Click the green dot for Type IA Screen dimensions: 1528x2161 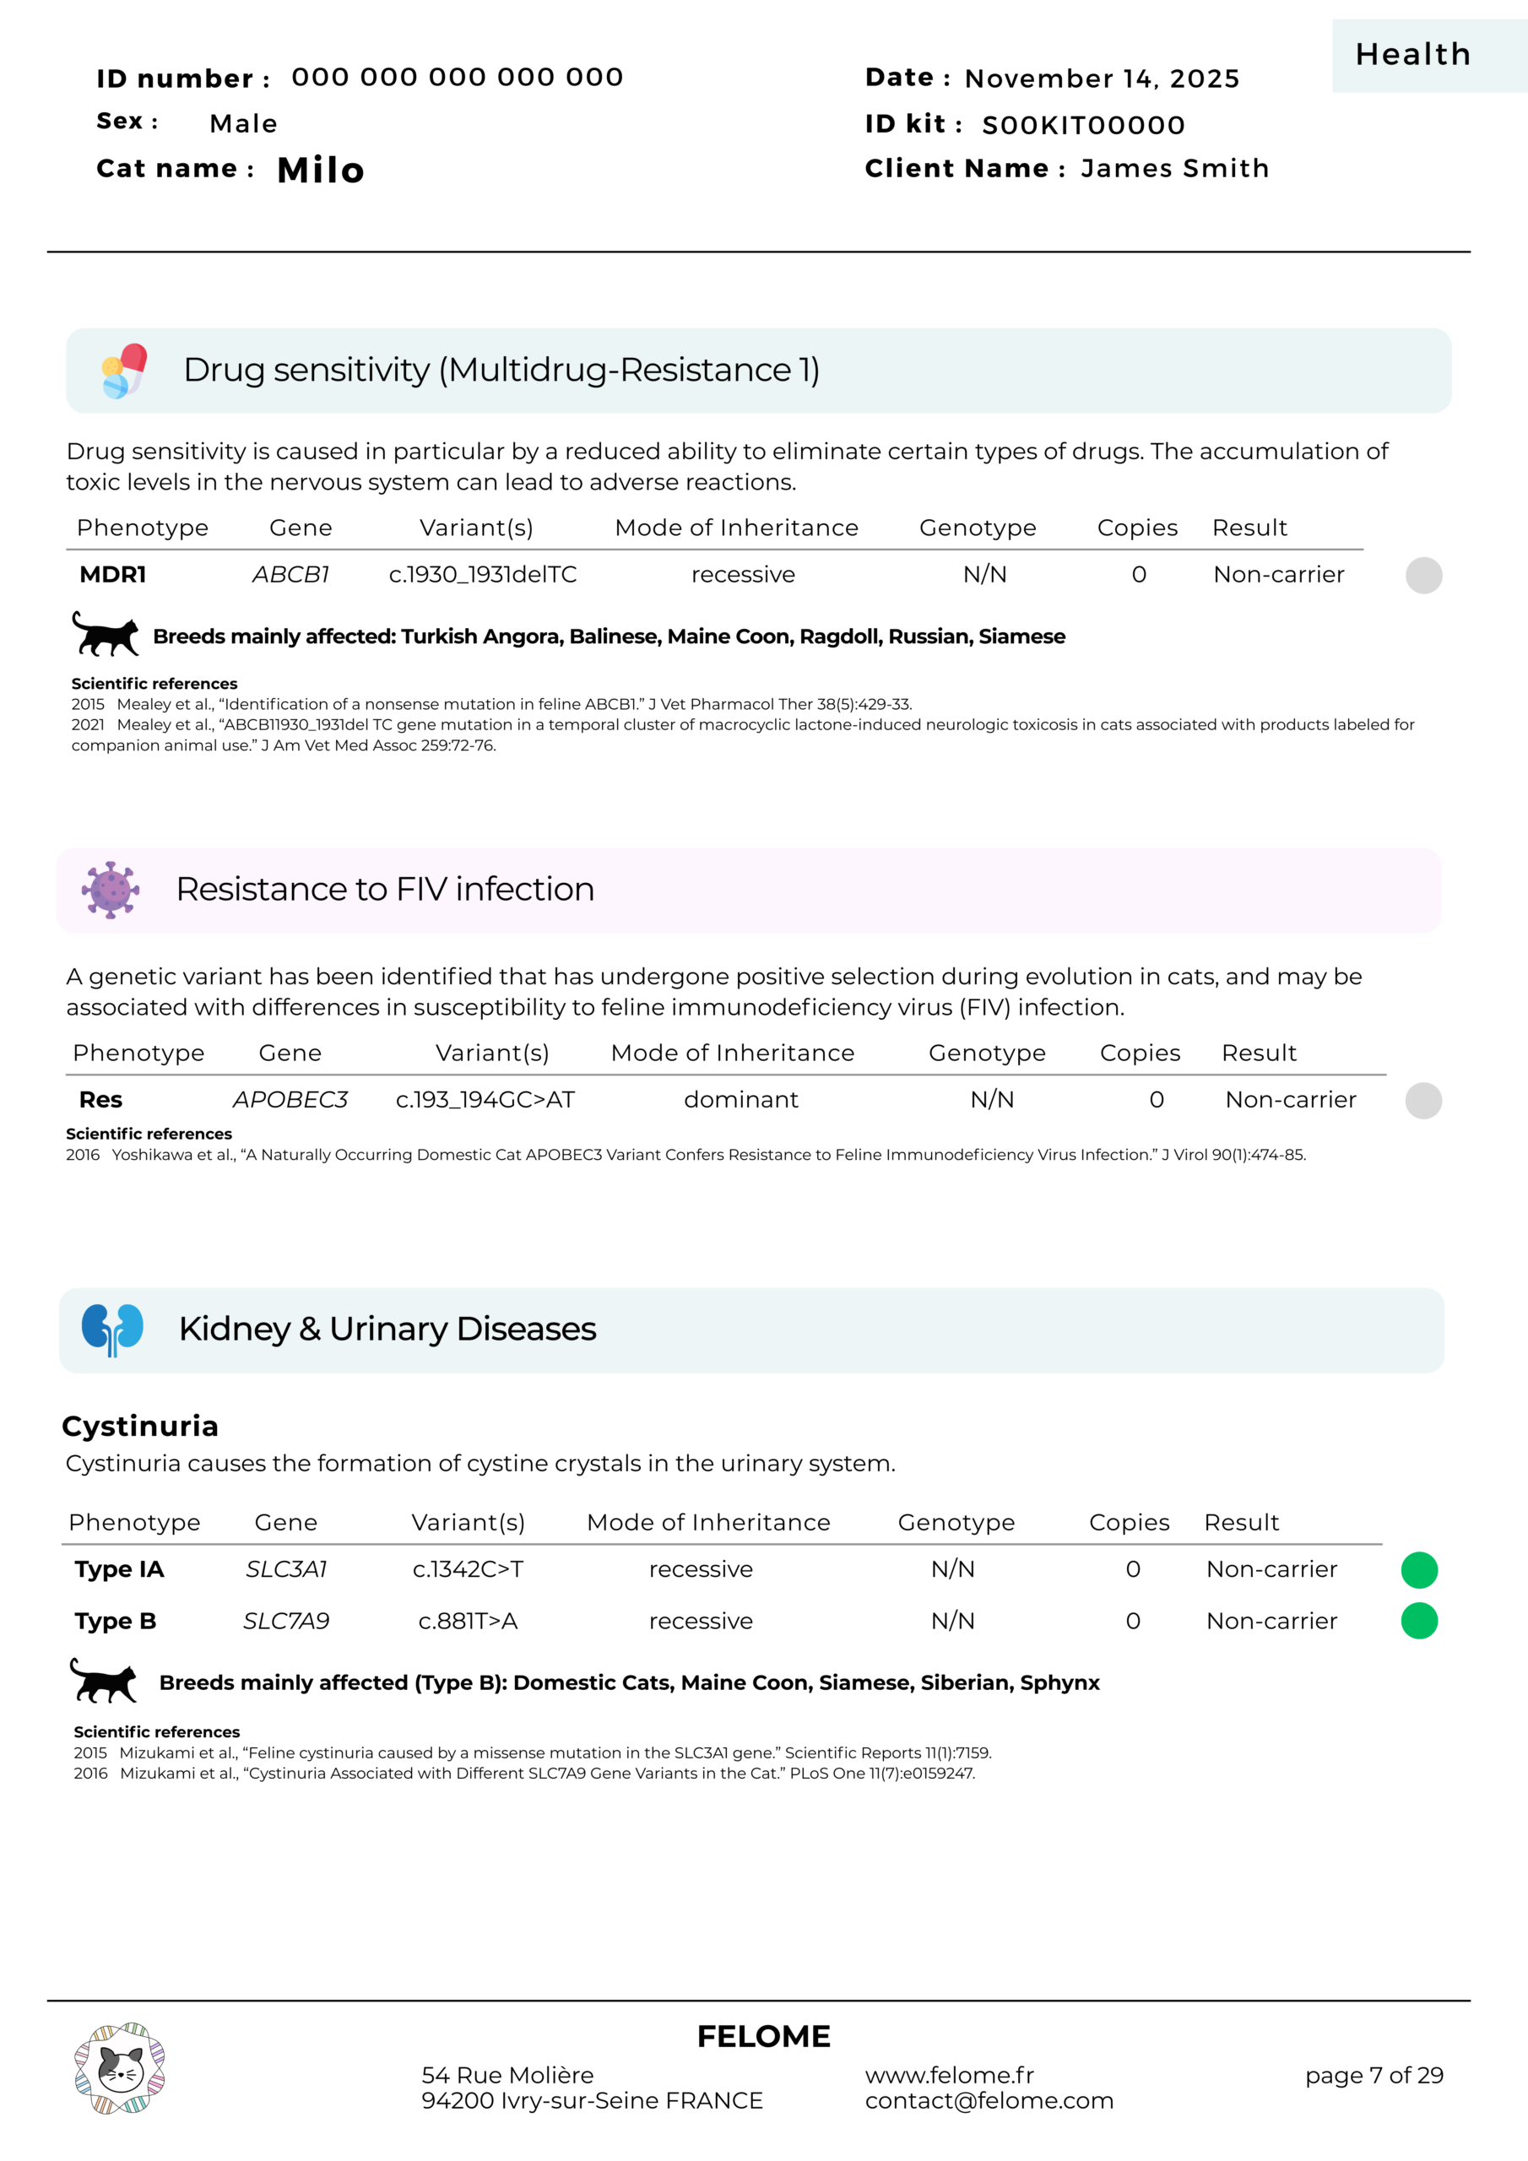pos(1419,1569)
